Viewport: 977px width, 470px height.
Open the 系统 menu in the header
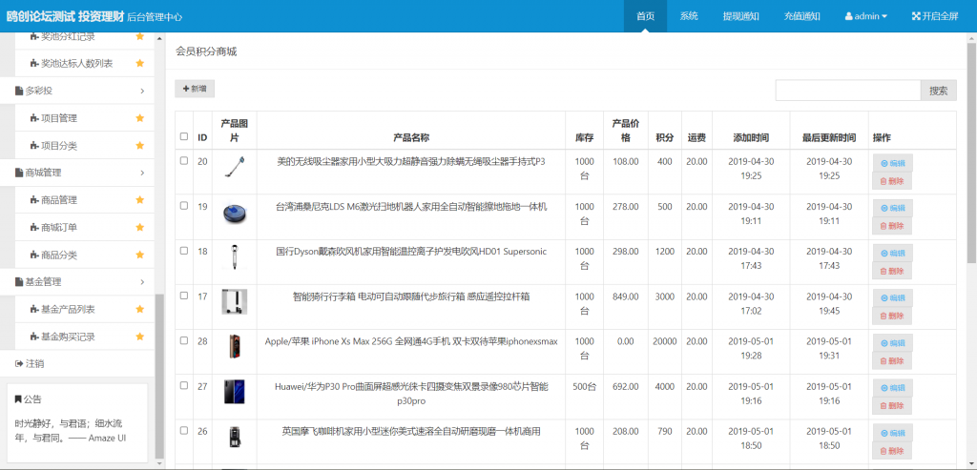click(x=689, y=16)
